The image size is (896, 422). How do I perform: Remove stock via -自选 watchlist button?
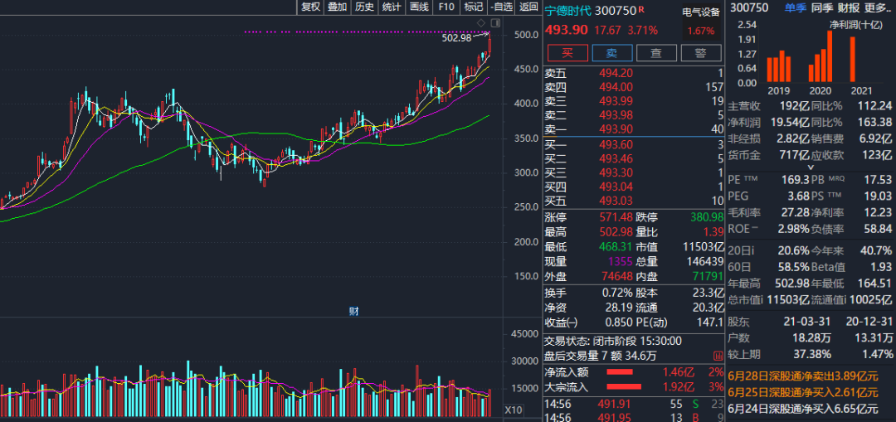coord(501,7)
